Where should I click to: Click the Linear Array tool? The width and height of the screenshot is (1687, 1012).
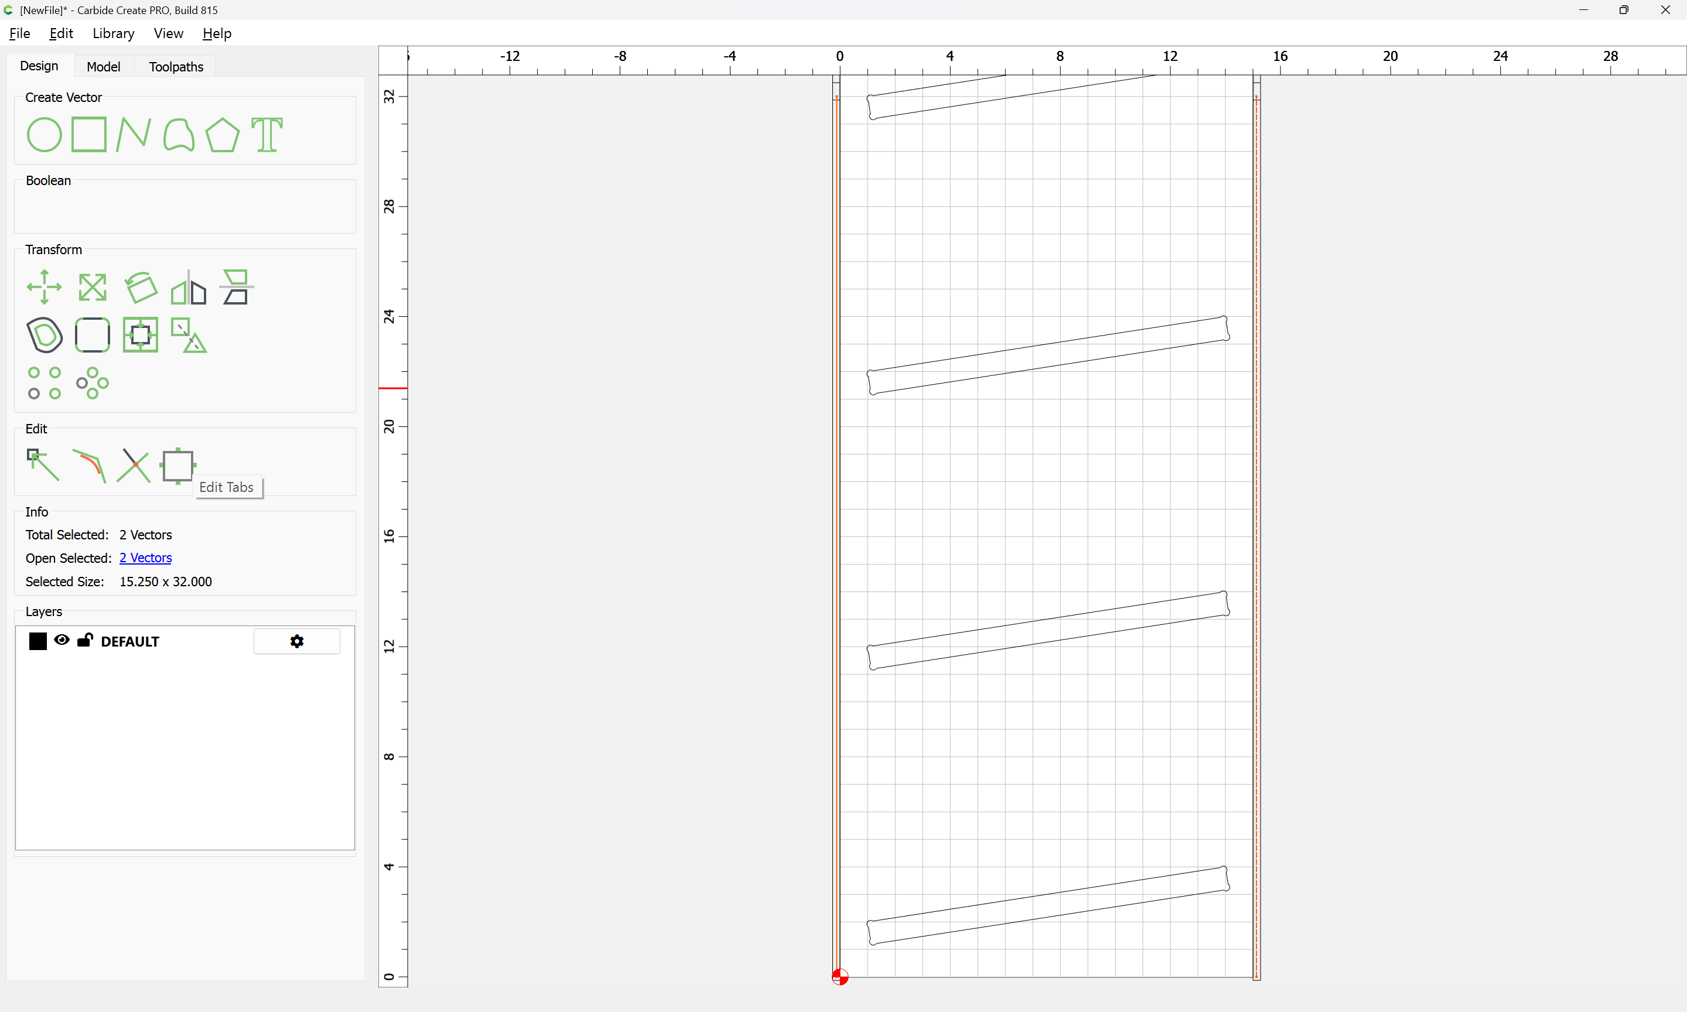tap(45, 382)
